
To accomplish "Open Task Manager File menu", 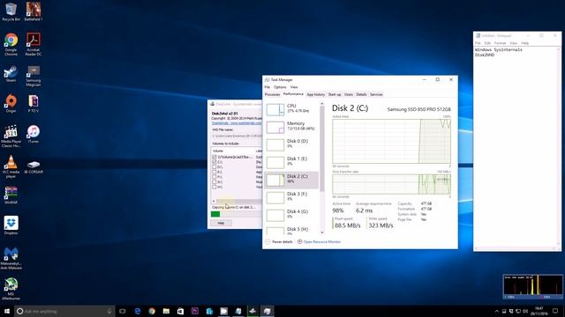I will point(267,87).
